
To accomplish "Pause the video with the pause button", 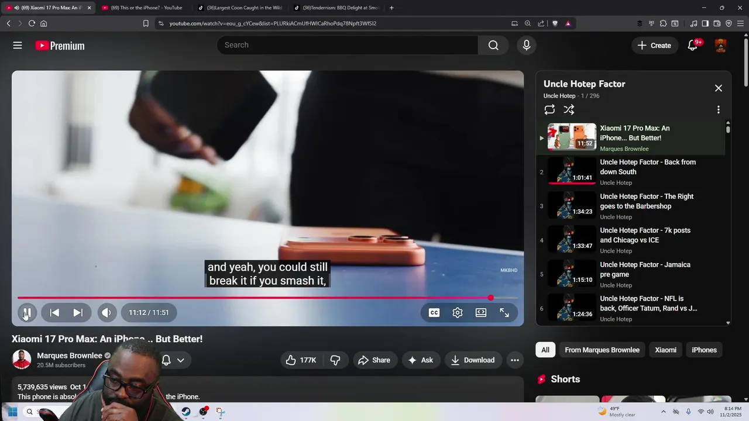I will click(x=27, y=312).
